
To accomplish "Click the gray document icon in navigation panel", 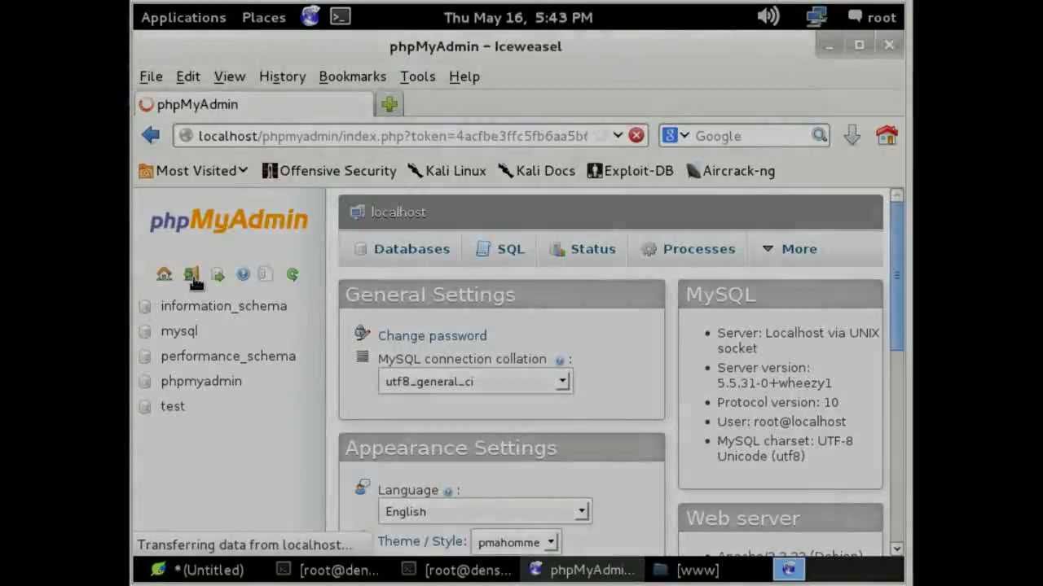I will coord(266,274).
